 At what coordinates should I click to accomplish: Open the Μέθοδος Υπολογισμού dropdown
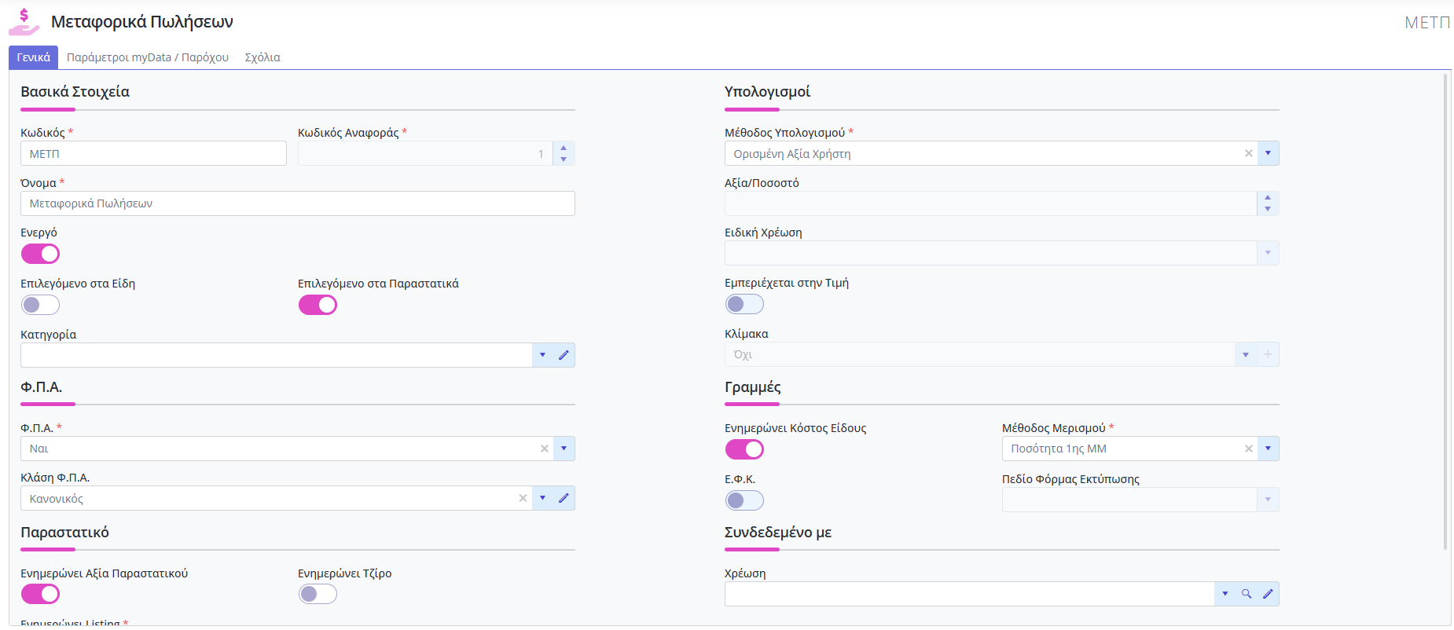click(1268, 153)
